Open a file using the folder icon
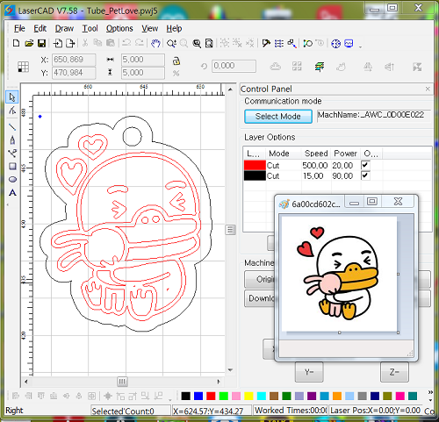 coord(29,43)
